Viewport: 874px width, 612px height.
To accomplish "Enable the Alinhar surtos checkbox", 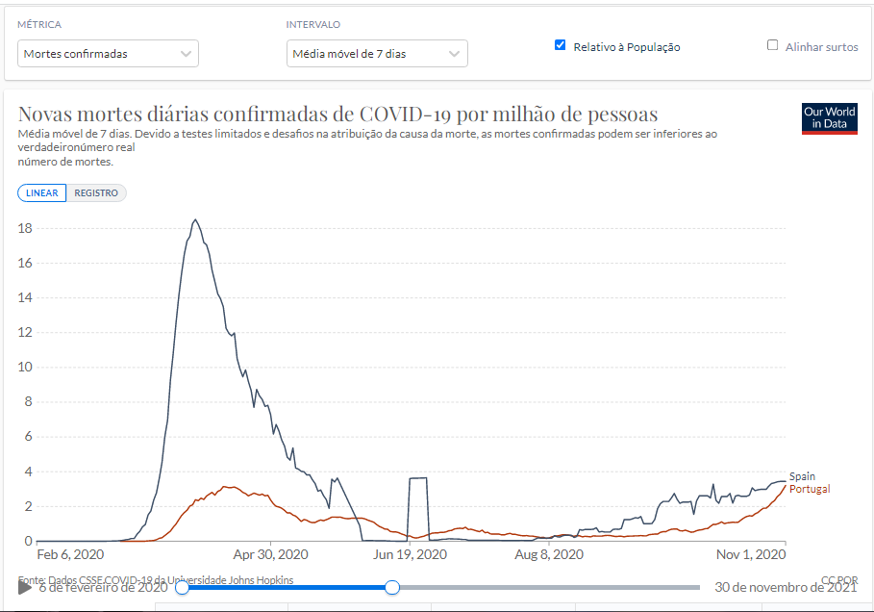I will [772, 45].
